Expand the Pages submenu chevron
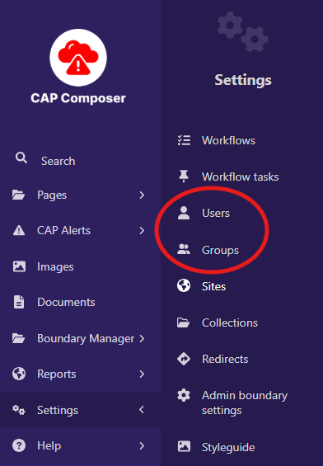 (x=142, y=195)
